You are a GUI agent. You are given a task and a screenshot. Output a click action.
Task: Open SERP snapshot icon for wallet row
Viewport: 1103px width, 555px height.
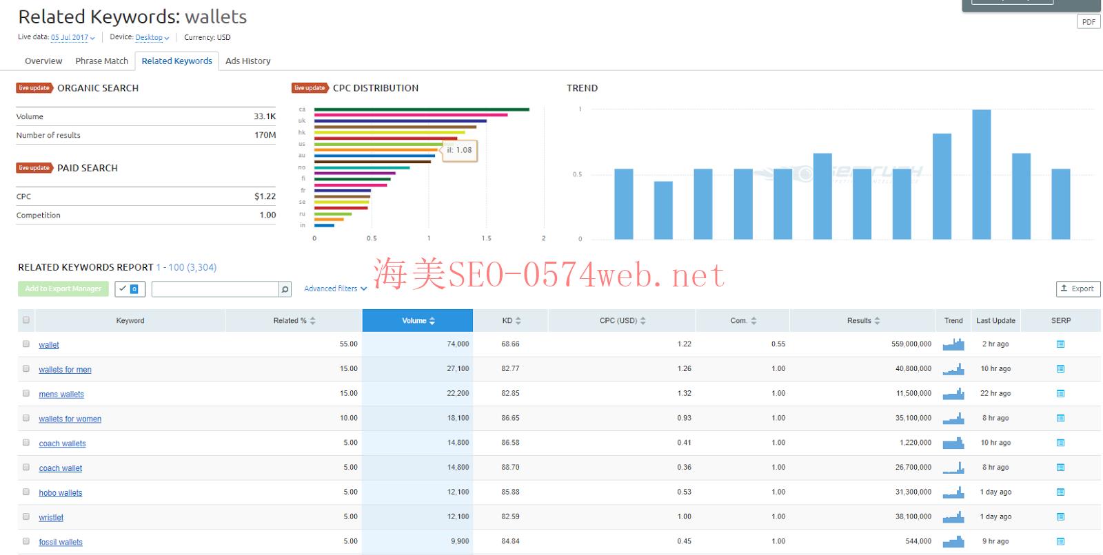click(x=1060, y=344)
